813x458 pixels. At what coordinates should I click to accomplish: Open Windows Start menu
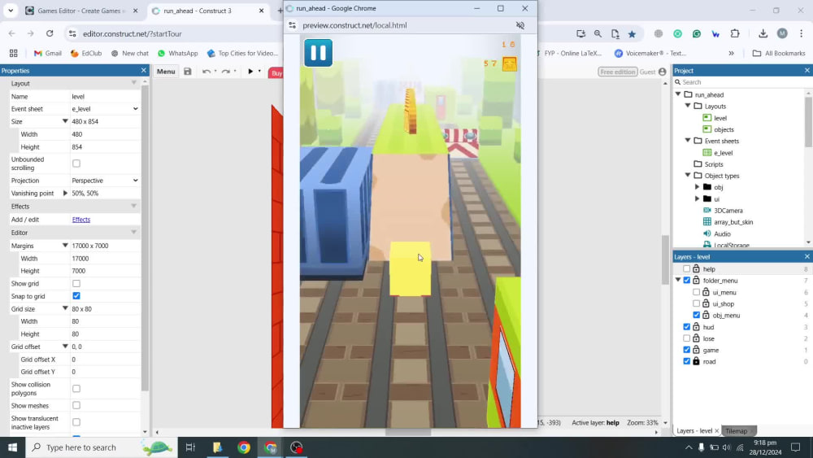point(12,447)
